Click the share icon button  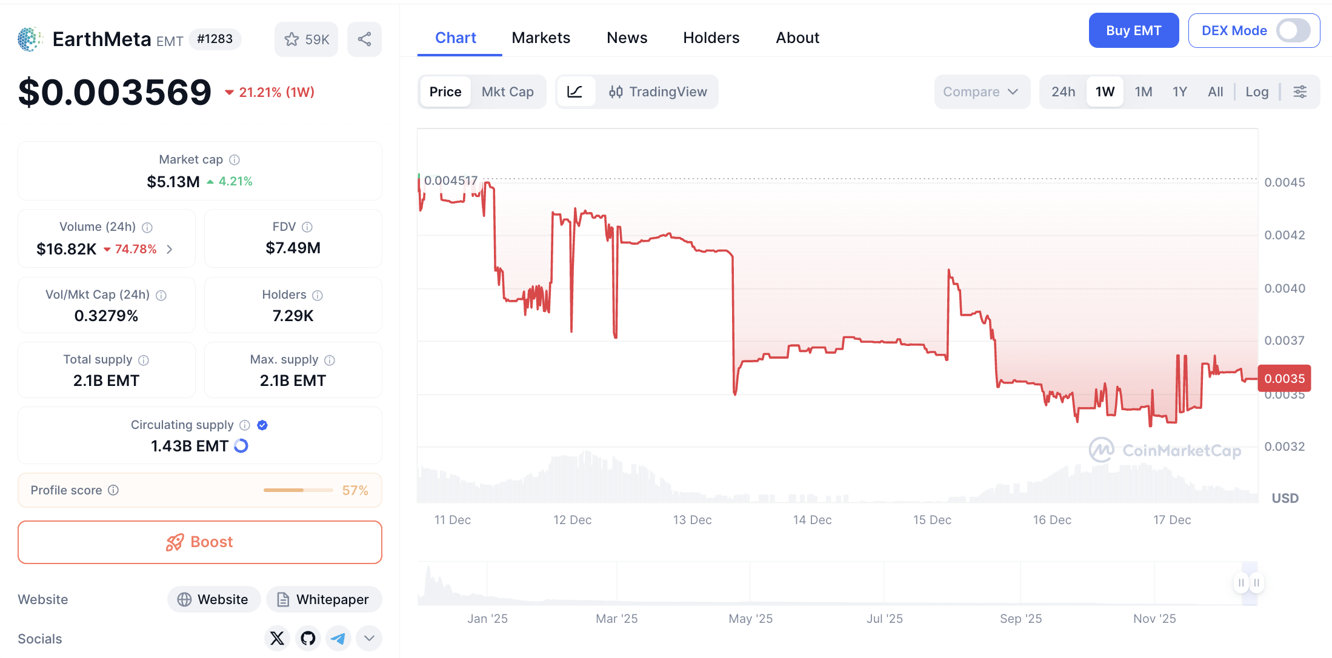pyautogui.click(x=364, y=39)
